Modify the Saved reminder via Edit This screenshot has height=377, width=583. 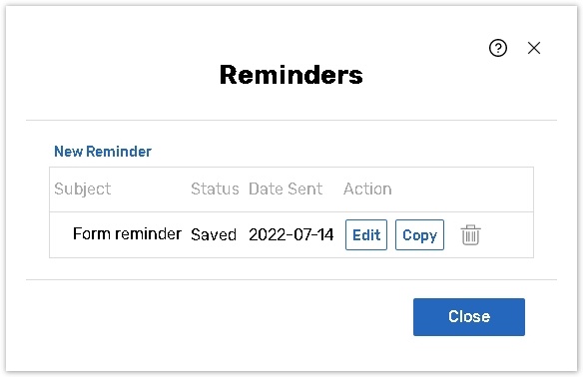366,234
